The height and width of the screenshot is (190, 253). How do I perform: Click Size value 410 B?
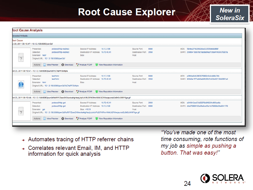pos(88,109)
